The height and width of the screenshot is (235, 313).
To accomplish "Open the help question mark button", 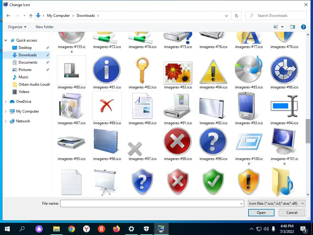I will coord(304,27).
